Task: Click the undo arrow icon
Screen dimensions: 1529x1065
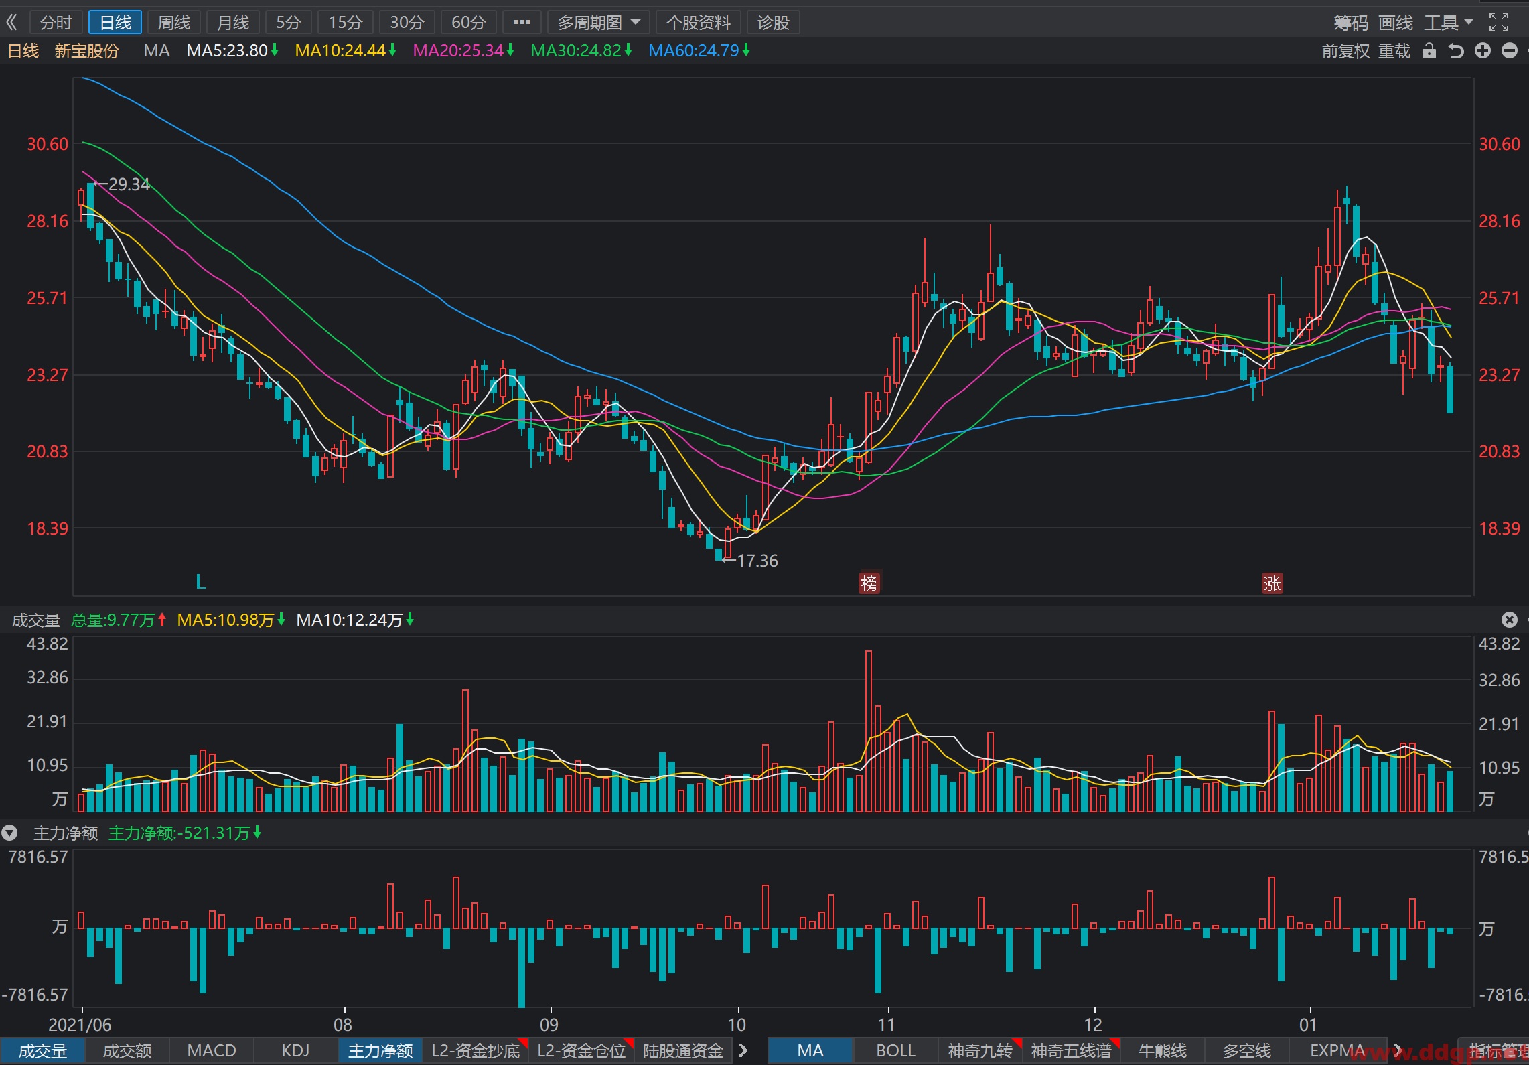Action: [x=1456, y=51]
